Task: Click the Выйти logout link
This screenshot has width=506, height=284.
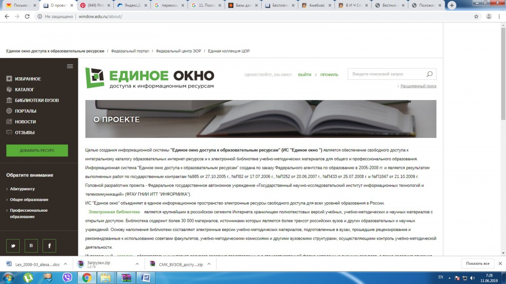Action: [305, 75]
